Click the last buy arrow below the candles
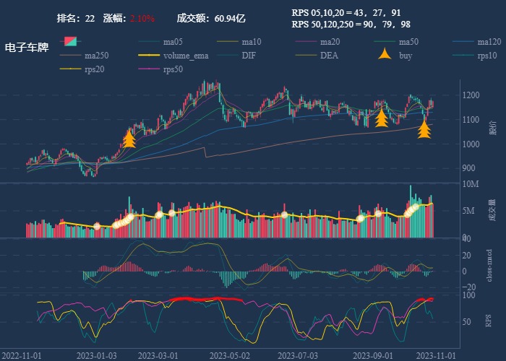This screenshot has height=361, width=506. [424, 129]
